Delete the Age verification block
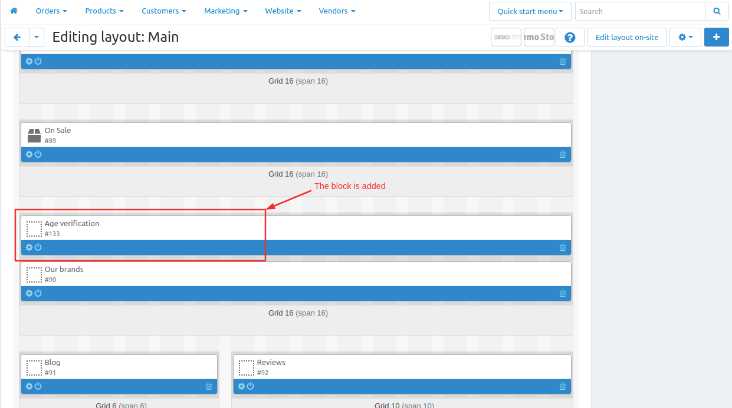This screenshot has height=408, width=732. click(x=562, y=247)
